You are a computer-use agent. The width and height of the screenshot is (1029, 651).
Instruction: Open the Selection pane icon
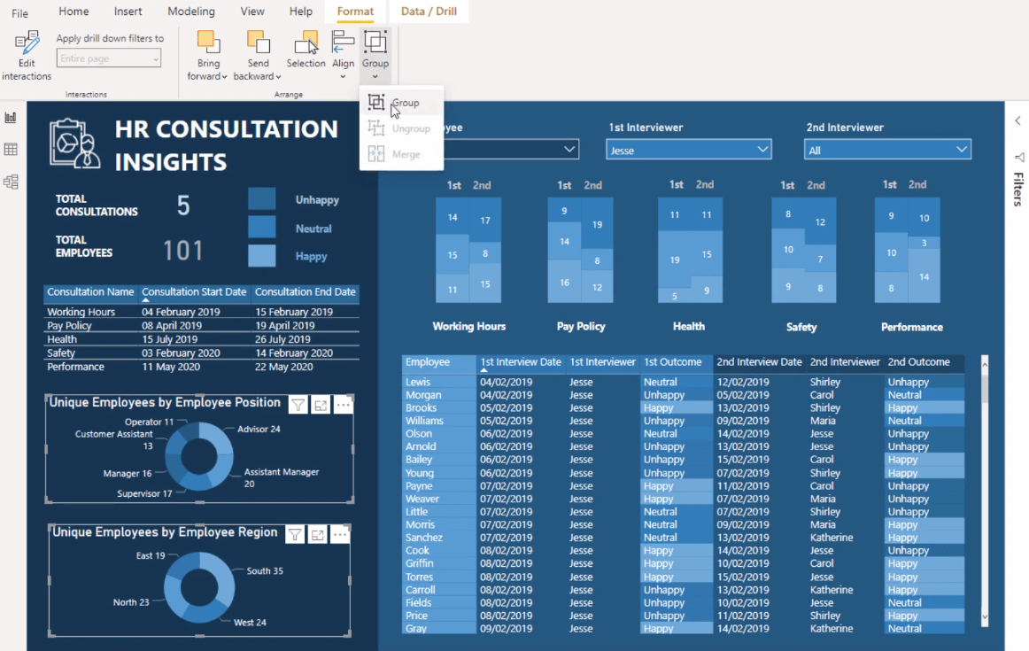306,43
